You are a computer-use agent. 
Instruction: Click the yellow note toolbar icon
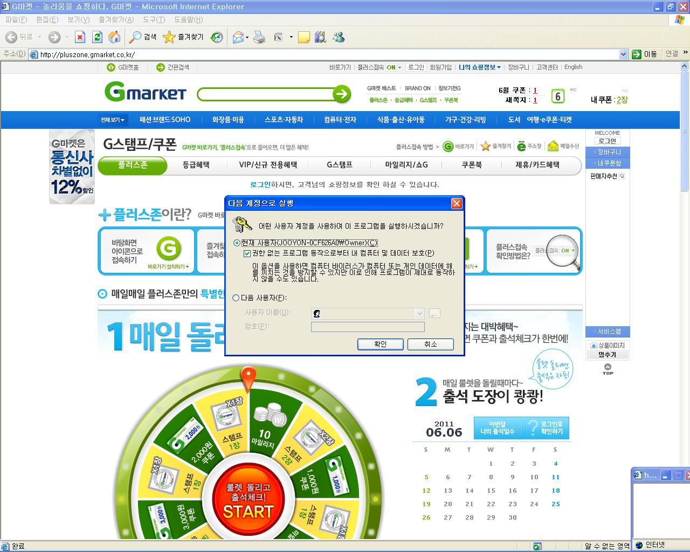pos(304,37)
